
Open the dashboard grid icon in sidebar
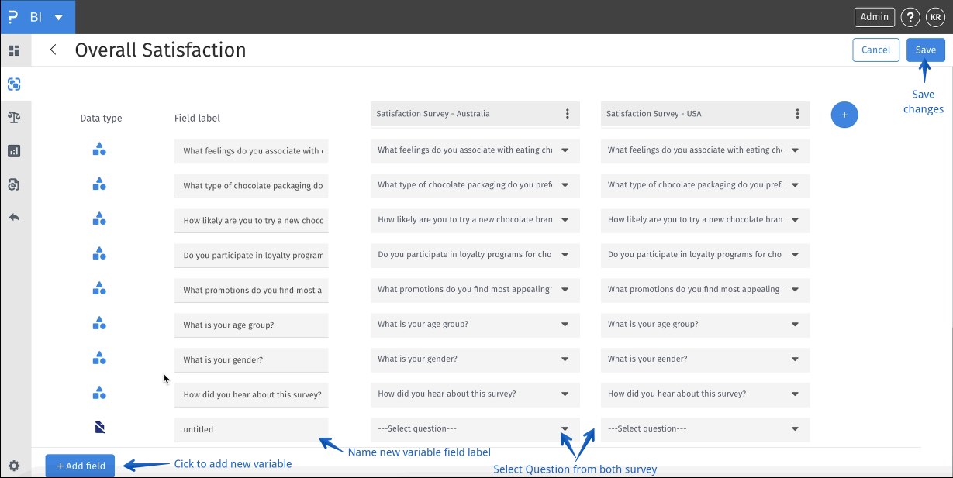tap(14, 50)
